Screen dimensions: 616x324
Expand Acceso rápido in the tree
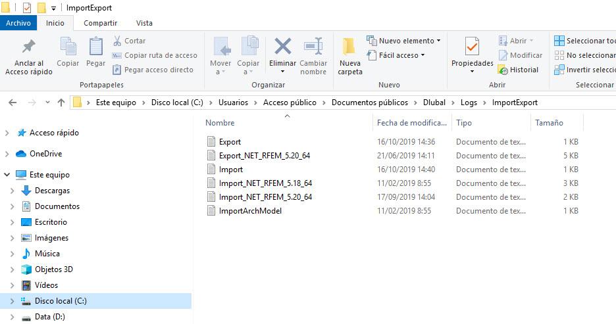pyautogui.click(x=7, y=133)
